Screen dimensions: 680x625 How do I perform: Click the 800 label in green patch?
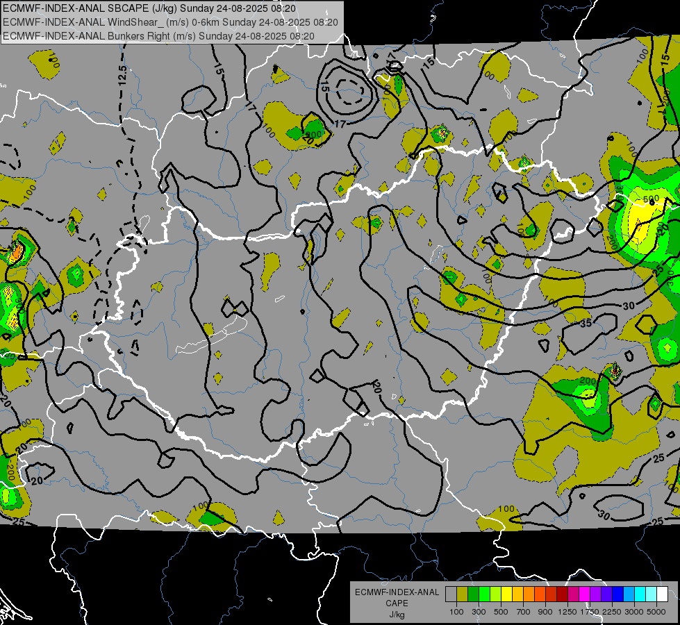coord(313,133)
